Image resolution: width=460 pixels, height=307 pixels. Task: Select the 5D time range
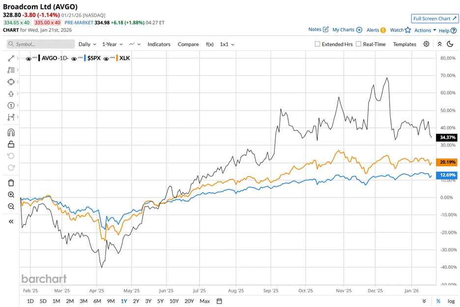(43, 301)
